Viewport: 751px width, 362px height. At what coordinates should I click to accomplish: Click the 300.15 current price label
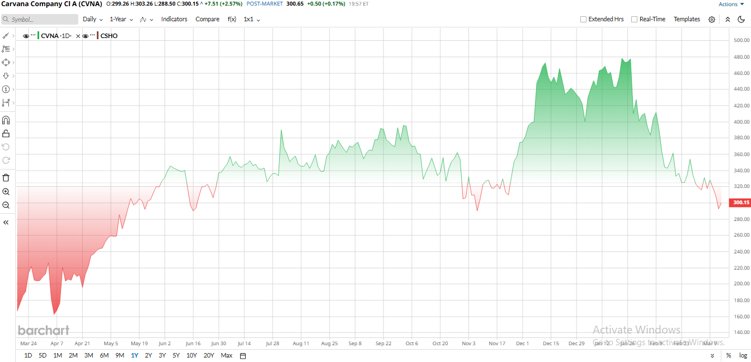click(740, 203)
